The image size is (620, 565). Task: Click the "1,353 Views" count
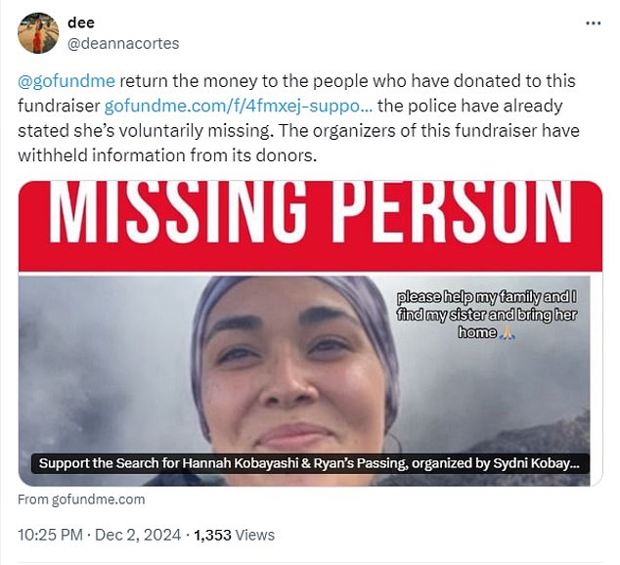point(235,535)
